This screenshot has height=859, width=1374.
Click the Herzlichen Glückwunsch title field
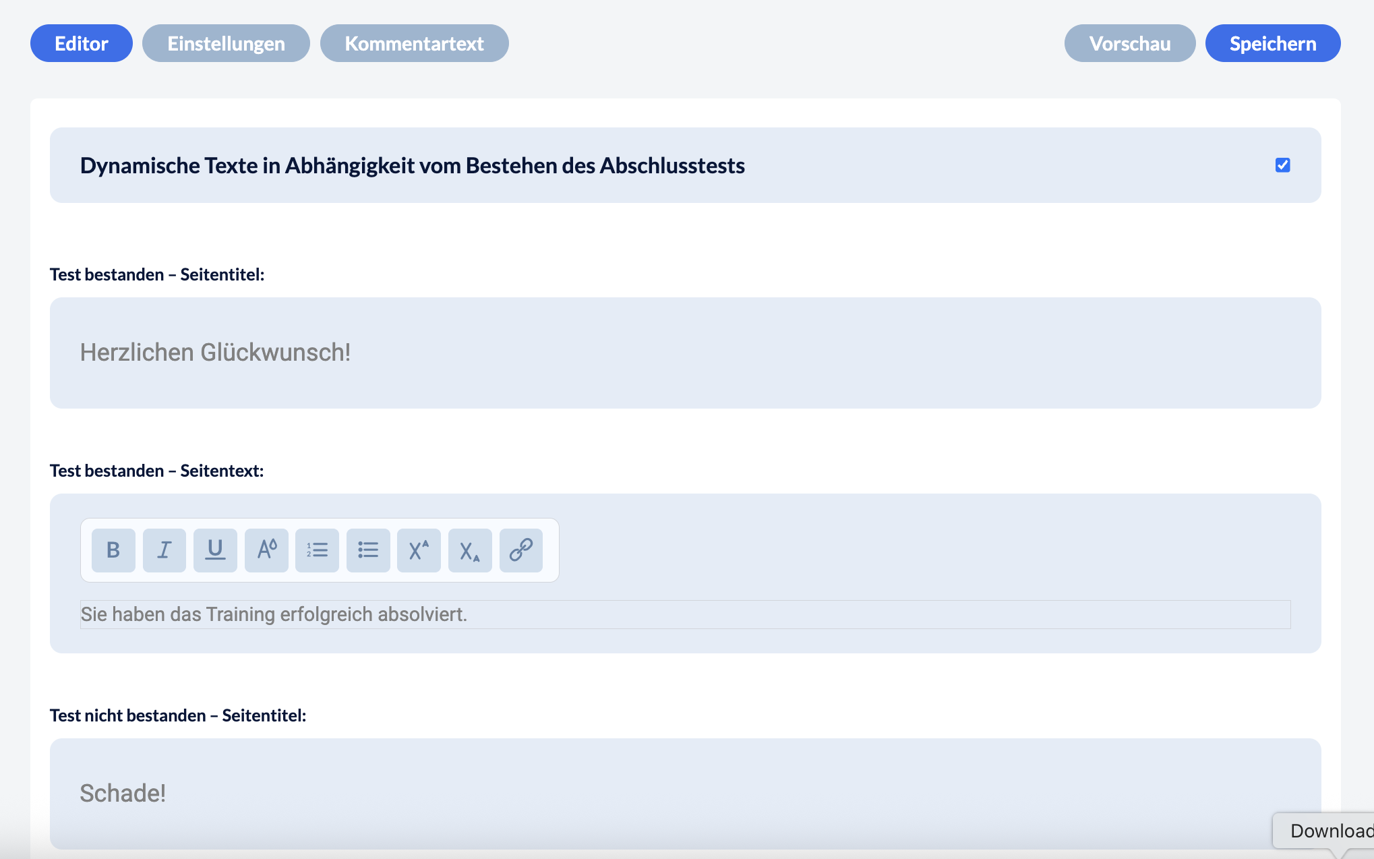coord(684,353)
